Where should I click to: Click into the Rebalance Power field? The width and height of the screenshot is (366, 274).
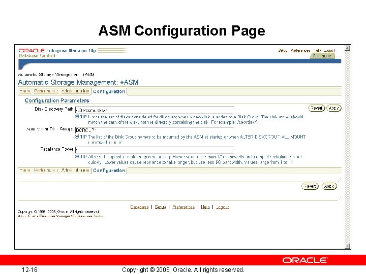coord(155,150)
